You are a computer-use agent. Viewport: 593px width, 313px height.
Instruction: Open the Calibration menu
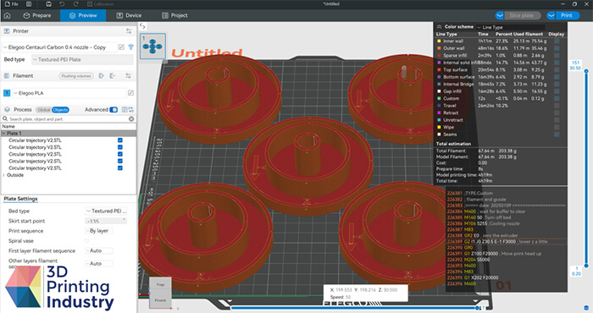[x=101, y=3]
